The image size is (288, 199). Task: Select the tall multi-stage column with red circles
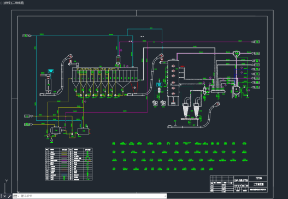pyautogui.click(x=173, y=83)
